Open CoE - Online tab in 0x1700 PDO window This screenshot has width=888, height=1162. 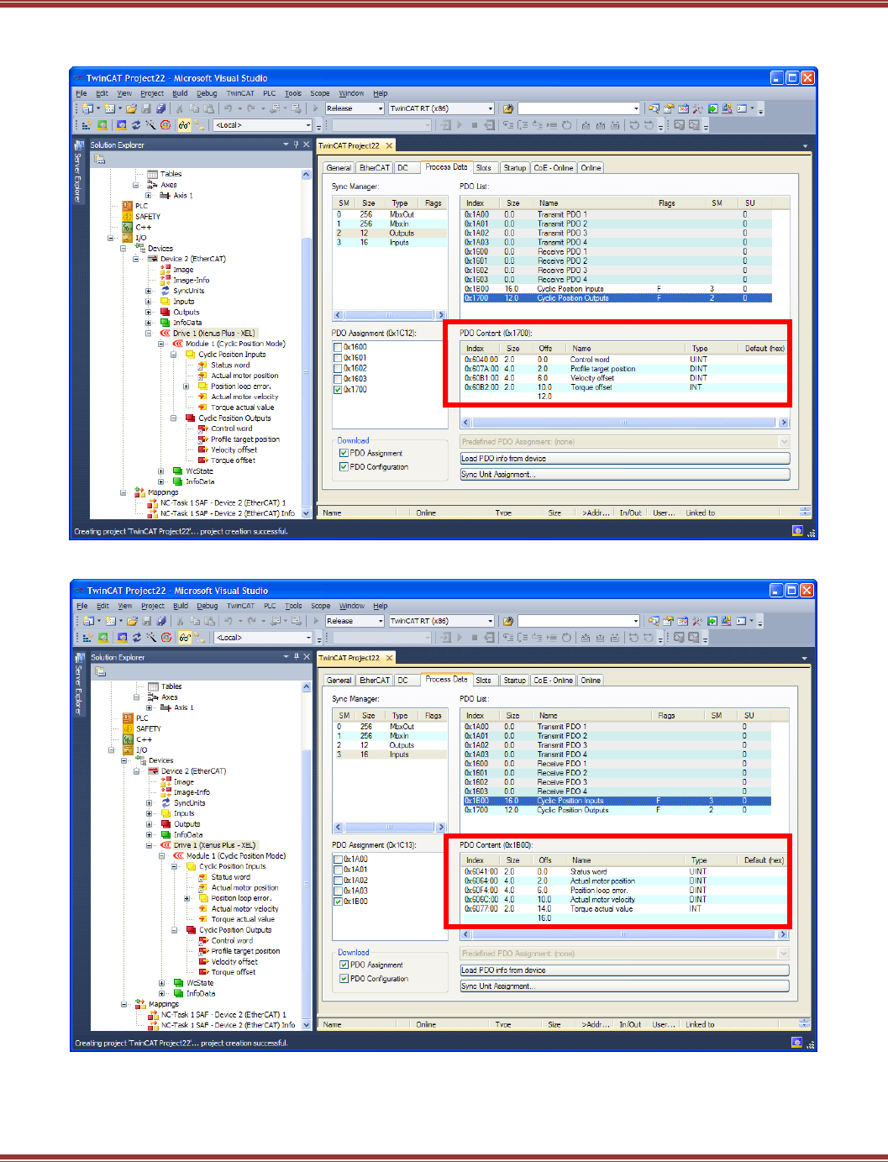coord(553,168)
